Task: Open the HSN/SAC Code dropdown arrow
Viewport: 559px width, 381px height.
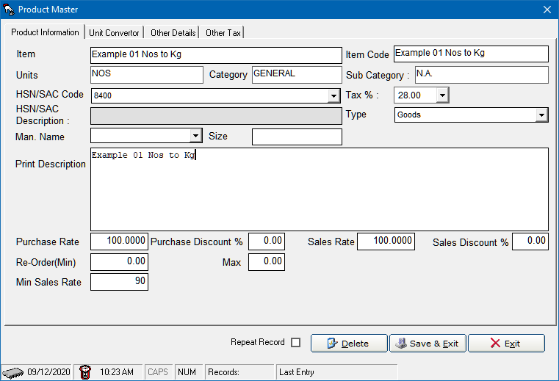Action: point(333,96)
